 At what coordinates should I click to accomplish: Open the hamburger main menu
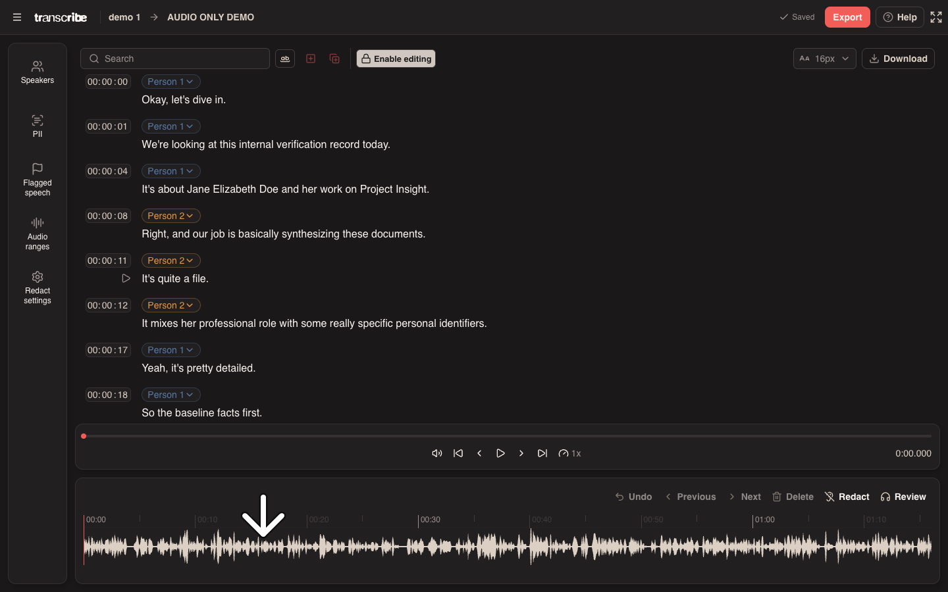17,17
